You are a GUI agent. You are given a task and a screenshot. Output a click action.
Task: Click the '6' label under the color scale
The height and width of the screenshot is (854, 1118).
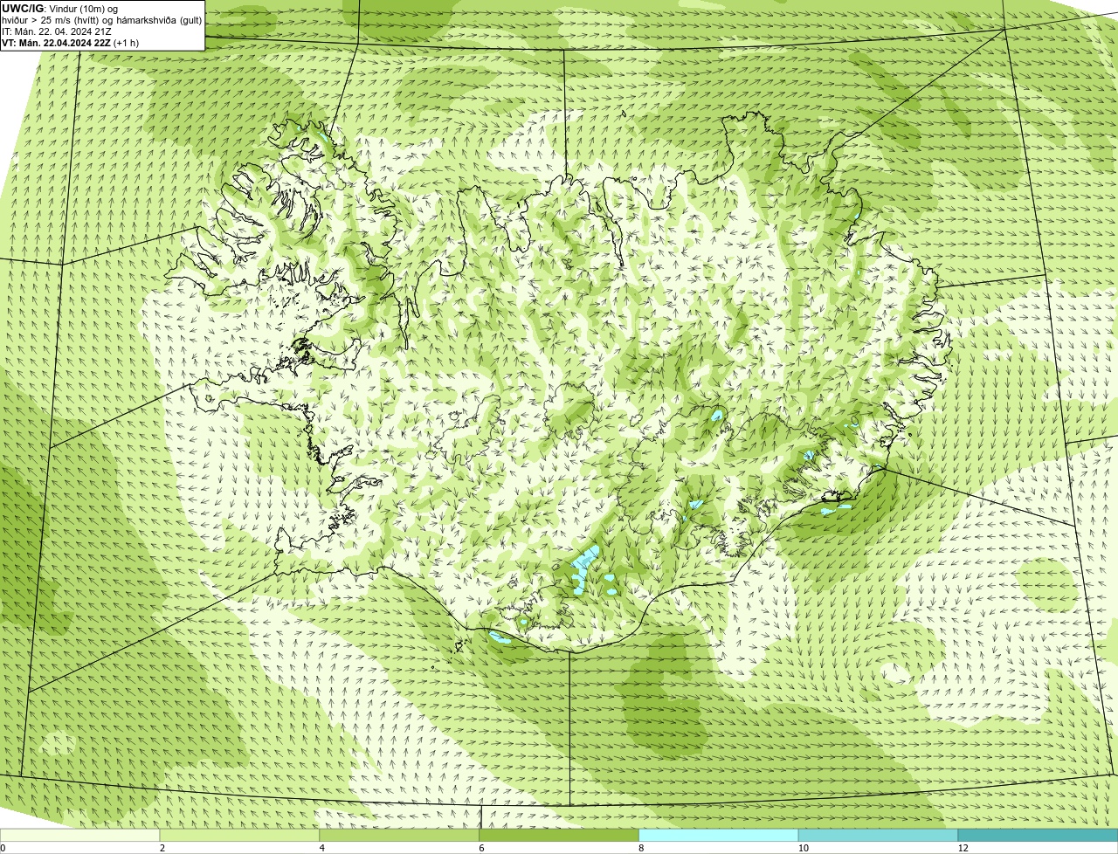[481, 848]
